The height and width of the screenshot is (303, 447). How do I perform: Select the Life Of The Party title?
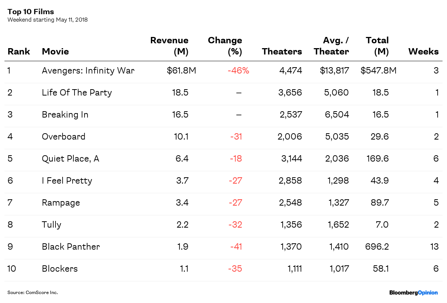[x=77, y=93]
